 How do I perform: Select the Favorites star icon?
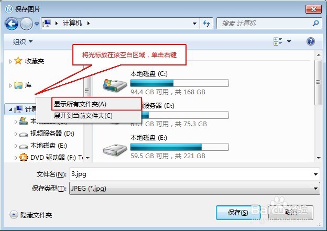pyautogui.click(x=18, y=61)
